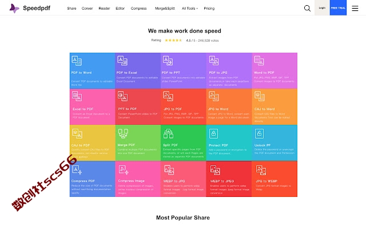Open the Conver menu item
This screenshot has width=366, height=229.
tap(87, 9)
